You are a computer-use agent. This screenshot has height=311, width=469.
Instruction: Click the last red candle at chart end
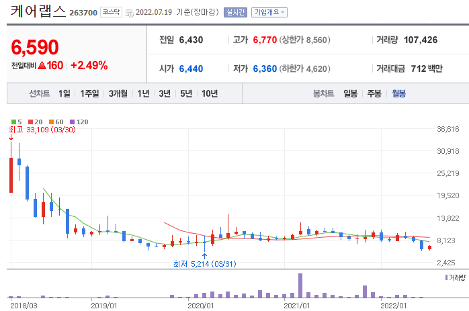click(430, 248)
